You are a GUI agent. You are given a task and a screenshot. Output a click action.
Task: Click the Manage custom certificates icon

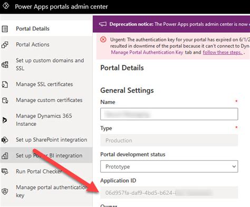[5, 101]
